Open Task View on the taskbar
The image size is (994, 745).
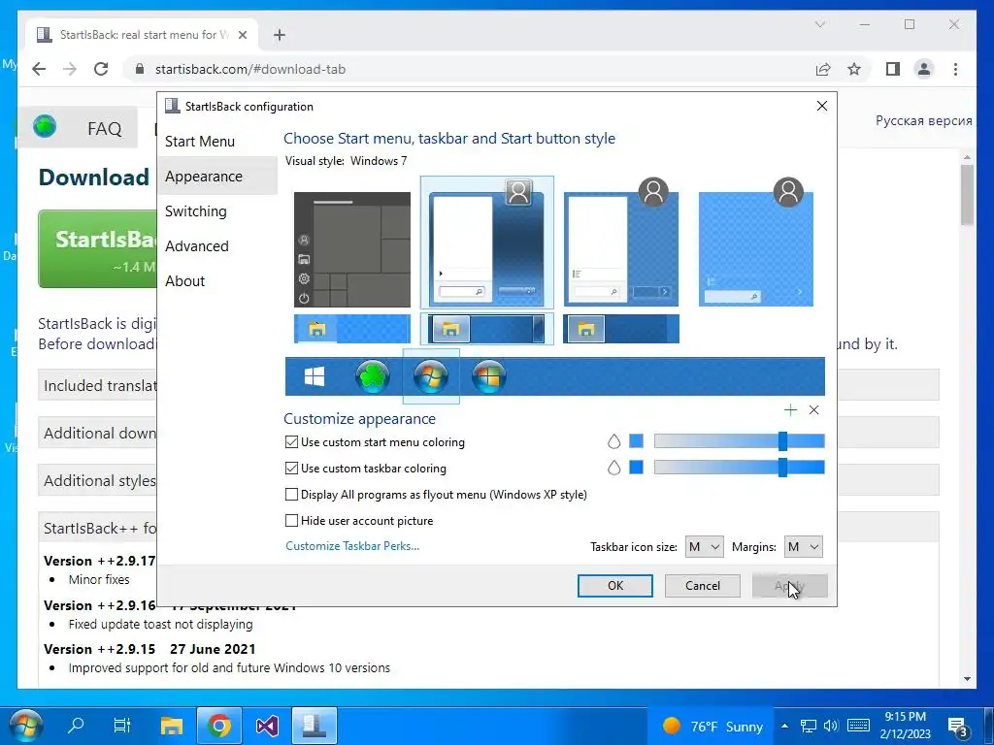121,725
